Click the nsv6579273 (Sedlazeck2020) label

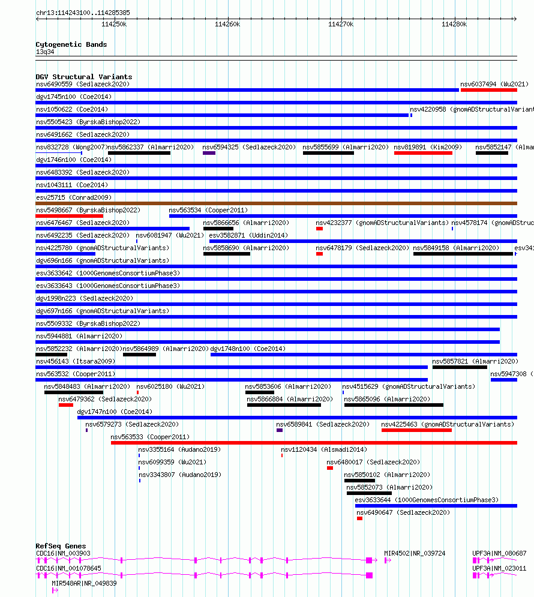click(132, 424)
